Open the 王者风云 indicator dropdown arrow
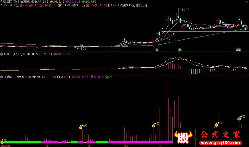Image resolution: width=249 pixels, height=147 pixels. [2, 77]
